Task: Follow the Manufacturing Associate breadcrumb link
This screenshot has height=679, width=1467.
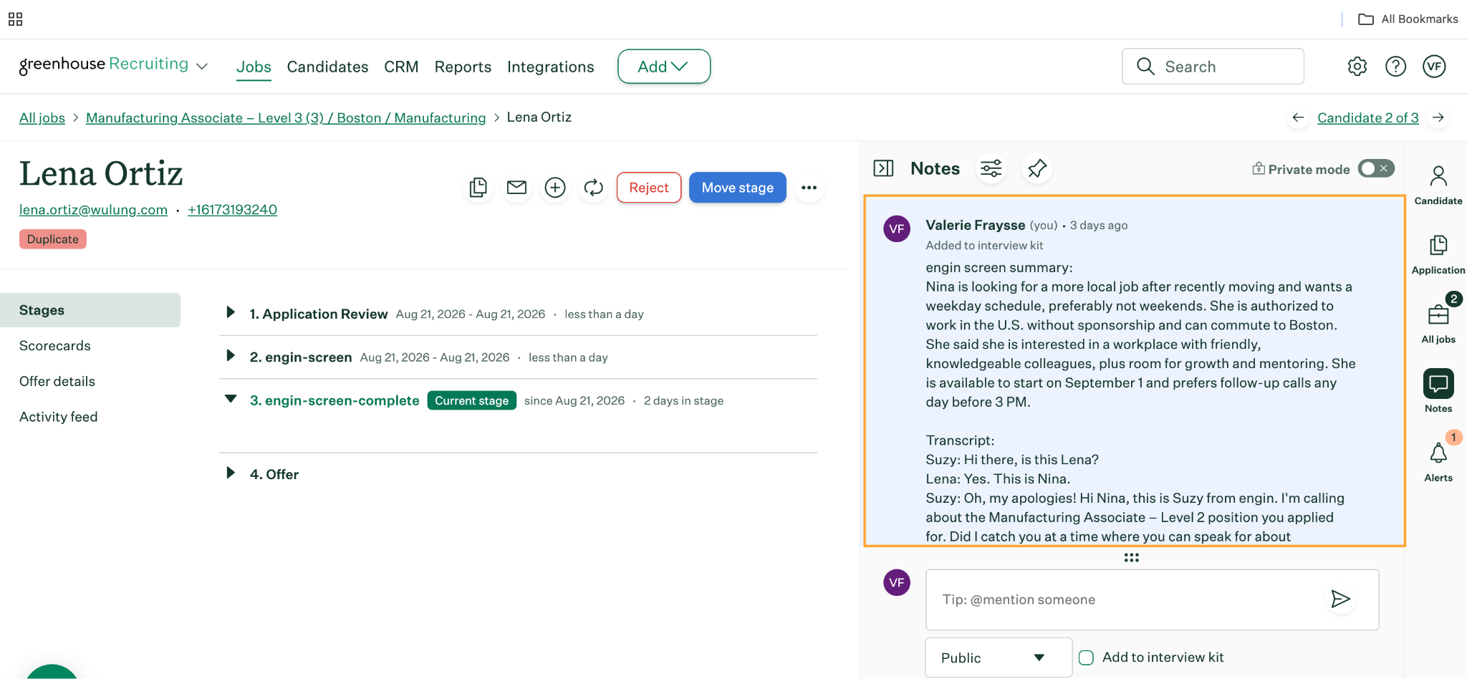Action: click(286, 117)
